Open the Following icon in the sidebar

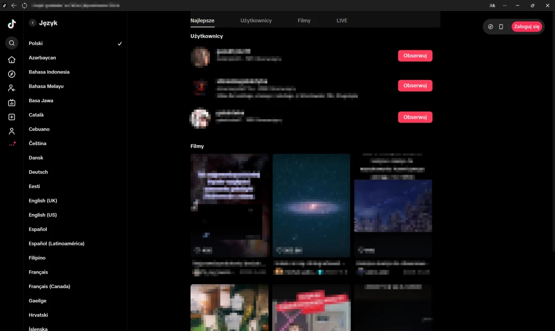pyautogui.click(x=12, y=88)
